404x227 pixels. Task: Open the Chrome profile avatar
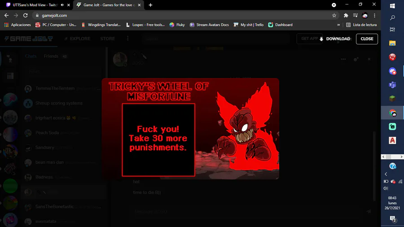click(x=365, y=15)
